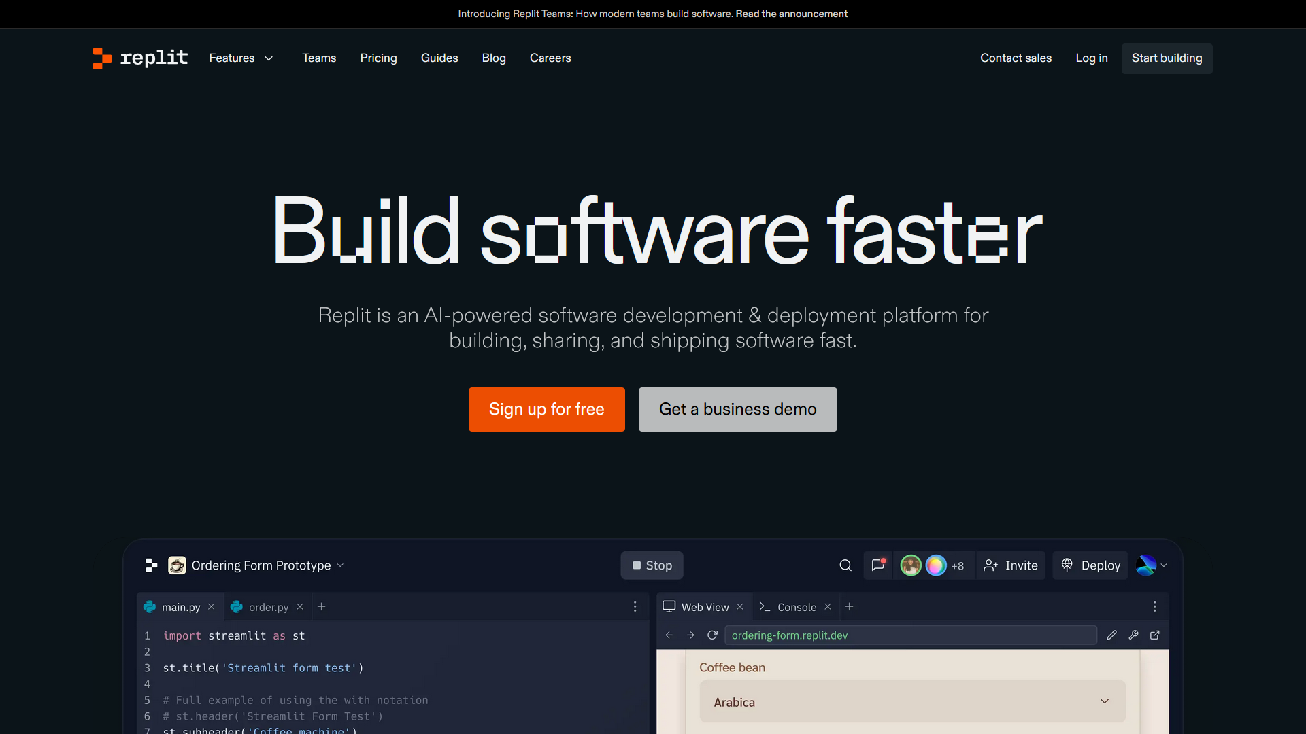Refresh the web view preview
Viewport: 1306px width, 734px height.
[712, 635]
